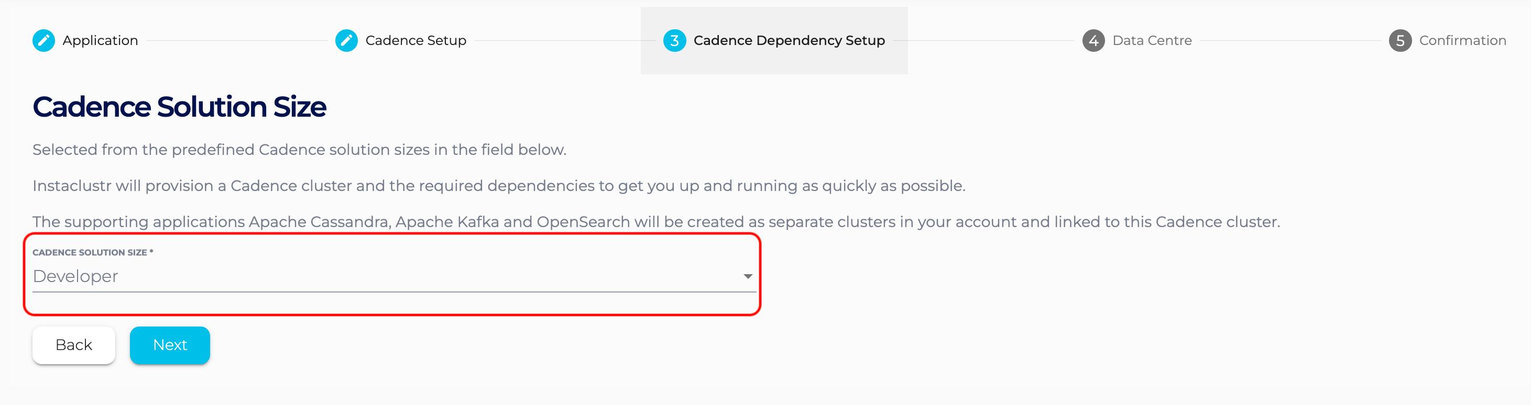Select the Cadence Dependency Setup step label
Viewport: 1531px width, 405px height.
point(789,40)
